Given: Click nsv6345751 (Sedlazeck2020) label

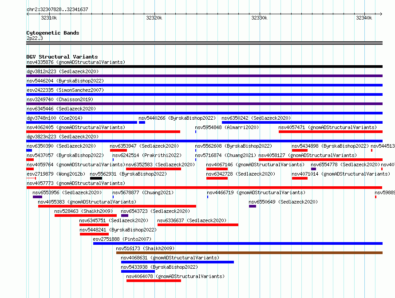Looking at the screenshot, I should click(x=114, y=220).
